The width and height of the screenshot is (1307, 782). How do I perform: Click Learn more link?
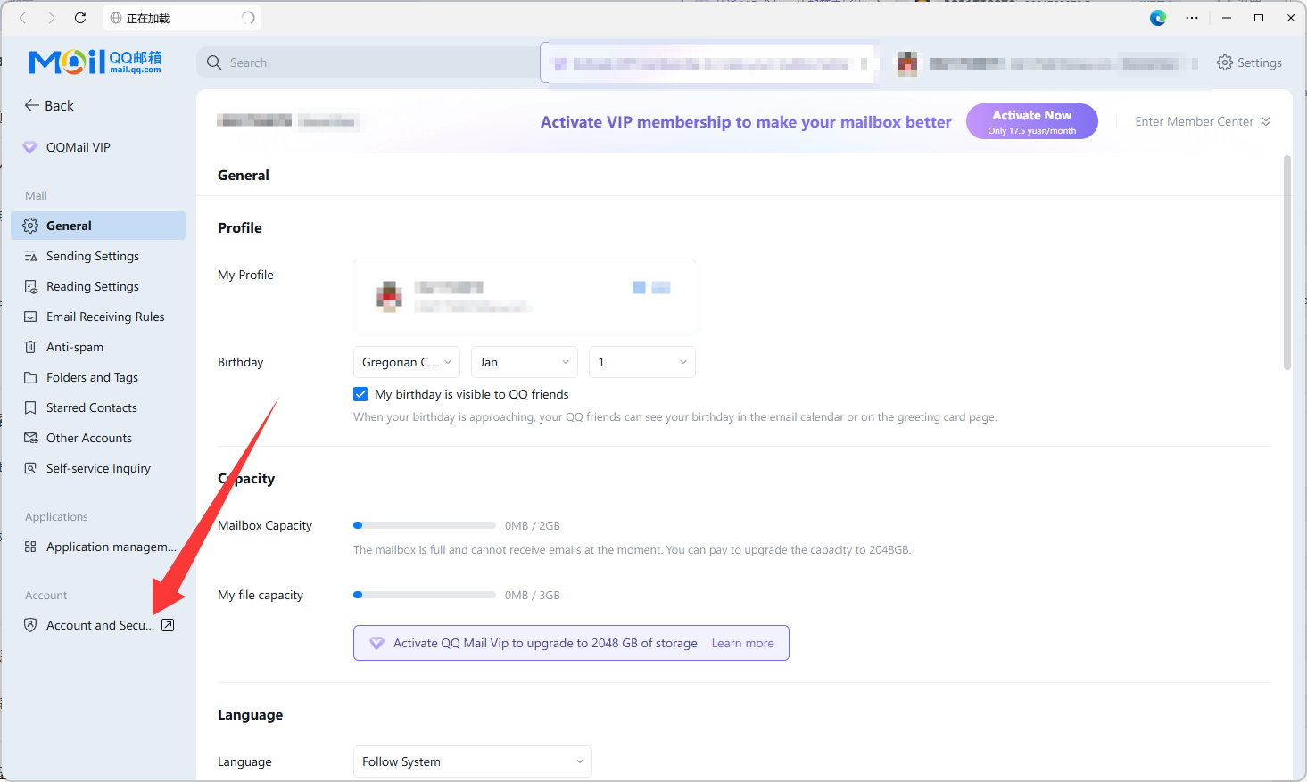tap(742, 643)
